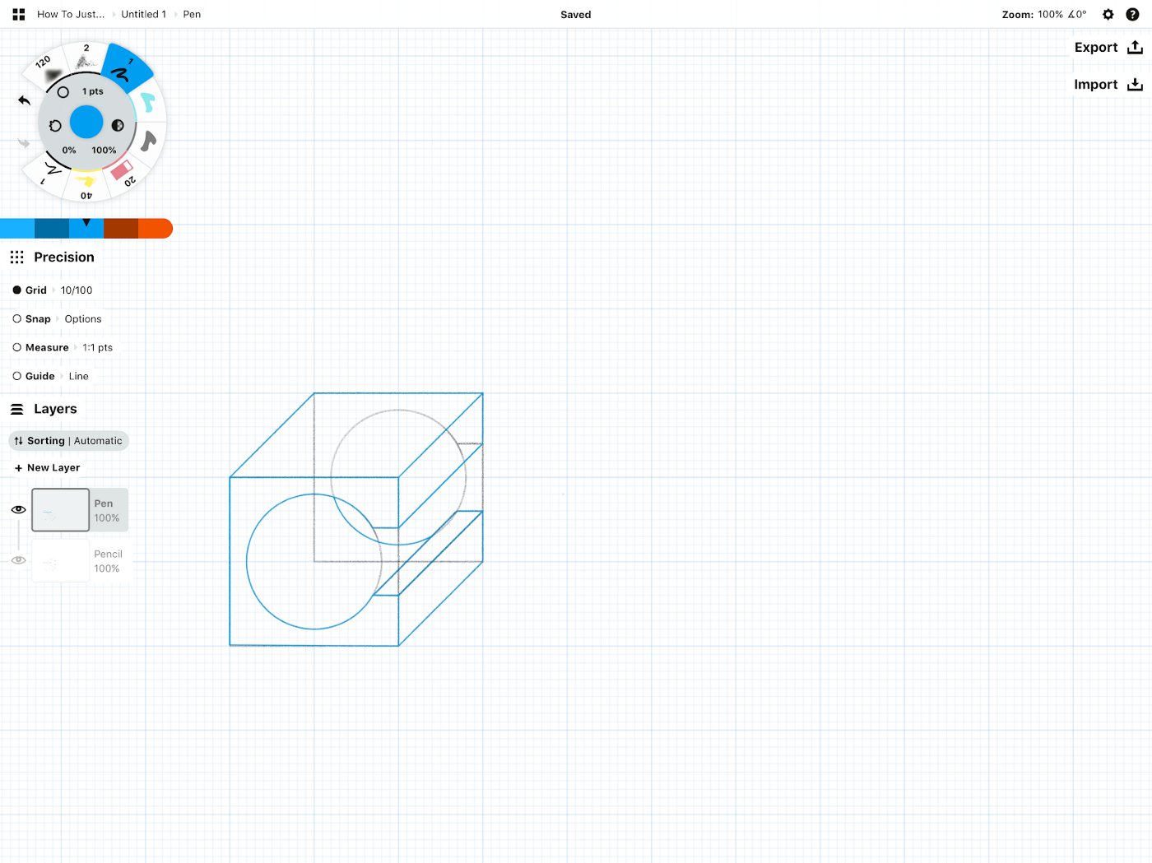This screenshot has width=1152, height=863.
Task: Click the Import button label
Action: tap(1096, 84)
